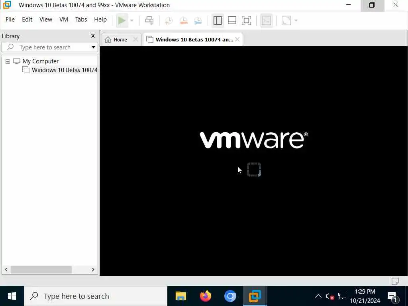Open the Windows Start menu
This screenshot has width=408, height=306.
click(x=12, y=296)
